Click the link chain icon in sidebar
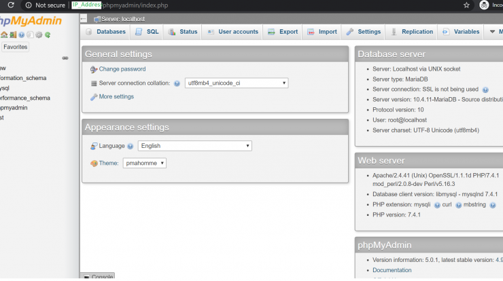Viewport: 503px width, 281px height. tap(65, 58)
